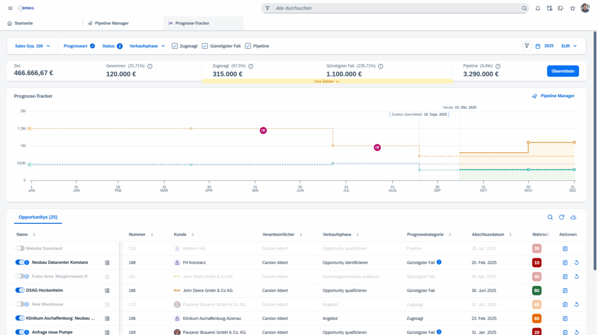Open the filter icon next to the year selector
The image size is (597, 335).
point(527,46)
